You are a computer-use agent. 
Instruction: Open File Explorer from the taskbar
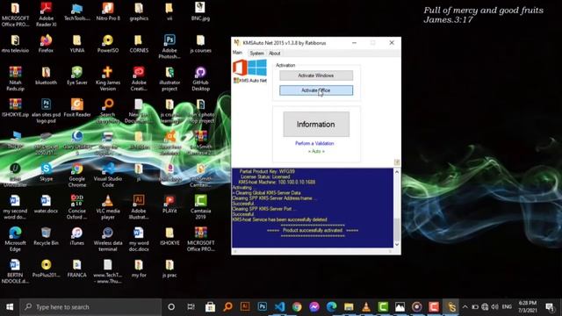349,307
